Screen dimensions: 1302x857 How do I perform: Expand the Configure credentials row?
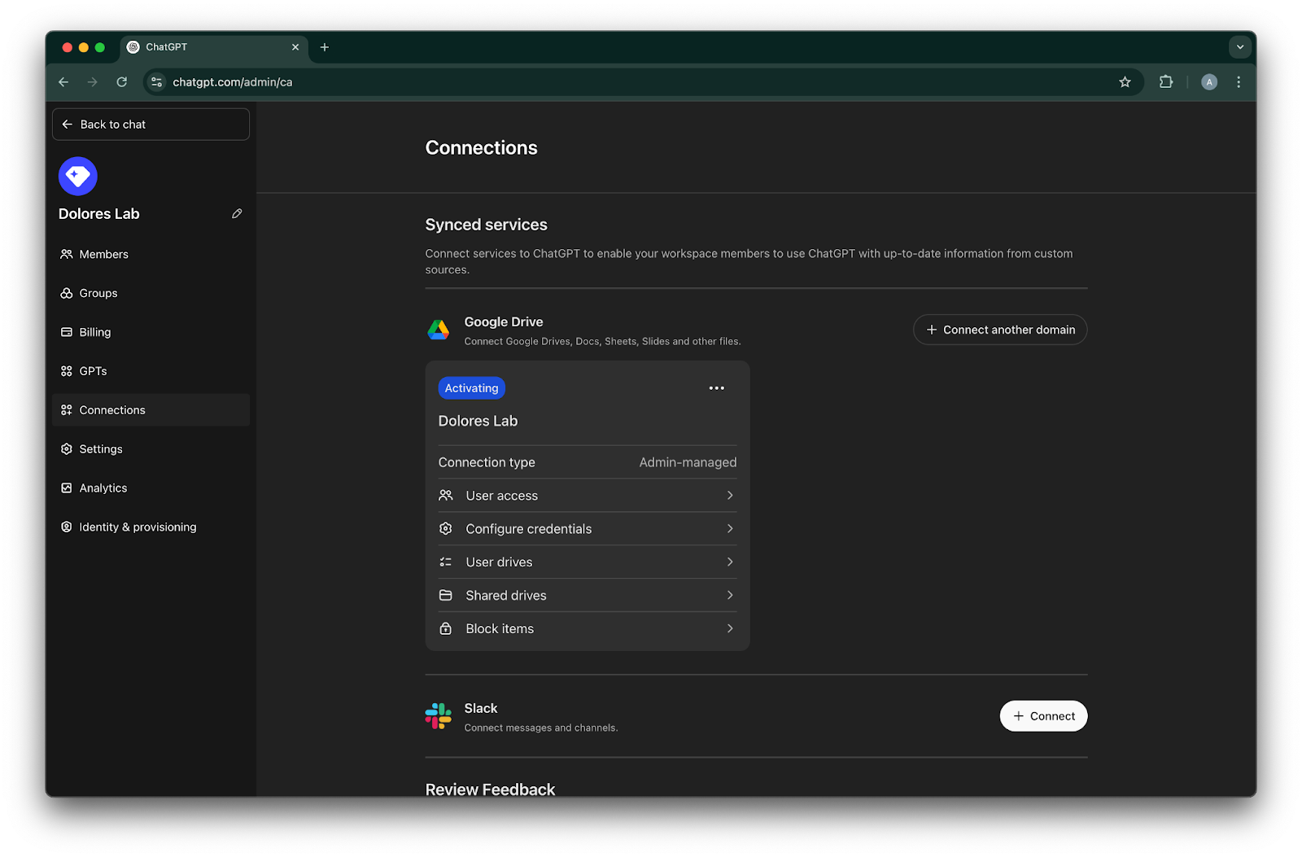click(x=588, y=529)
